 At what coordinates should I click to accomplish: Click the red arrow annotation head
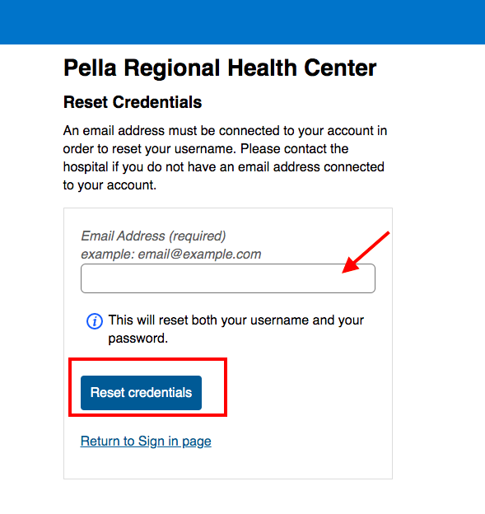coord(352,265)
